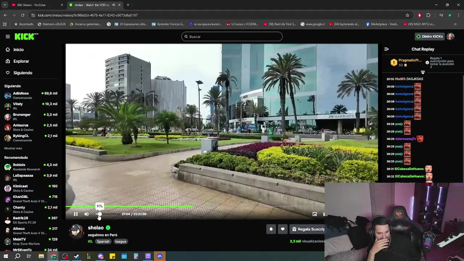The height and width of the screenshot is (261, 464).
Task: Click the league tag
Action: coord(121,241)
